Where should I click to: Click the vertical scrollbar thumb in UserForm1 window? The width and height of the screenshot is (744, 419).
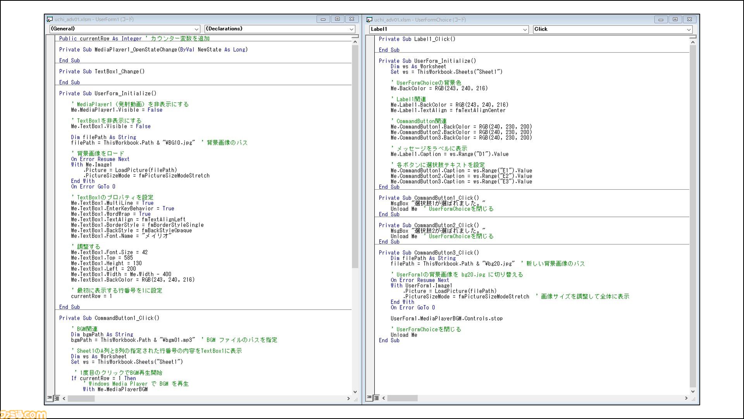[x=355, y=156]
